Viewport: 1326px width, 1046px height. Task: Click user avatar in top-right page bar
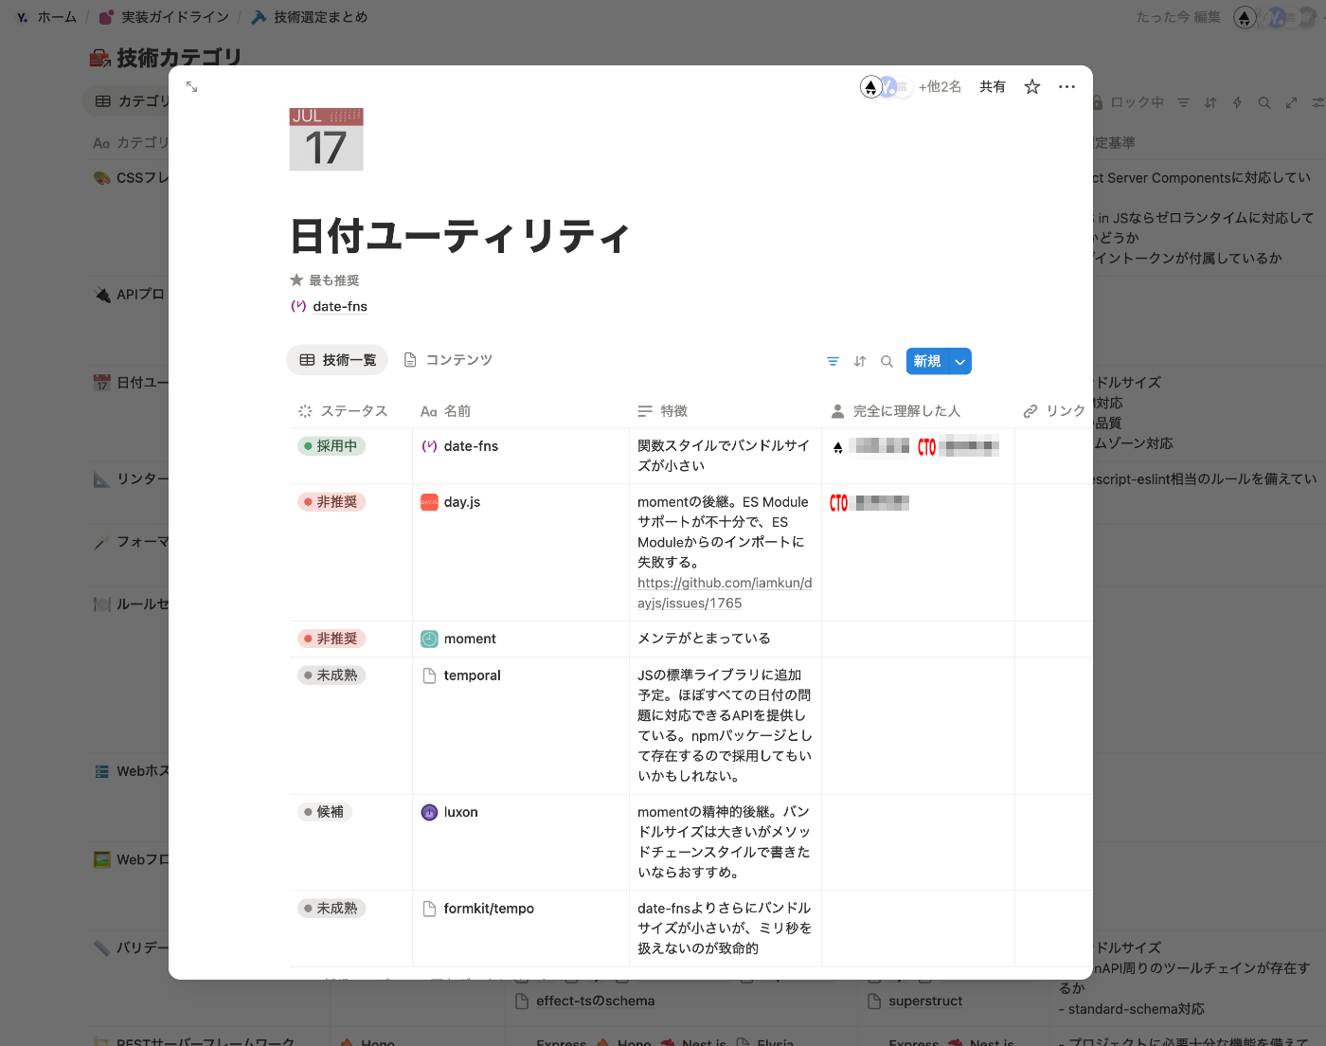pyautogui.click(x=1245, y=17)
